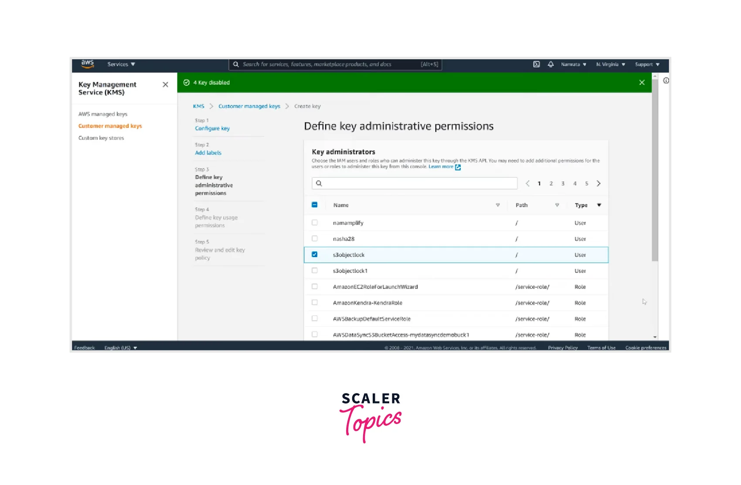The image size is (741, 485).
Task: Open the Services dropdown menu
Action: click(x=121, y=64)
